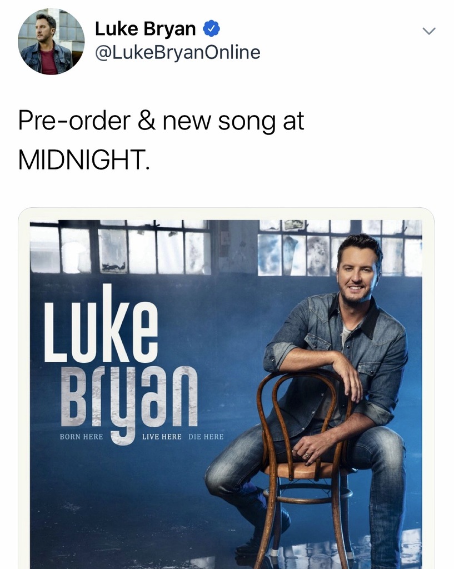Image resolution: width=454 pixels, height=569 pixels.
Task: Click the window panes right of the pillar
Action: [x=340, y=247]
